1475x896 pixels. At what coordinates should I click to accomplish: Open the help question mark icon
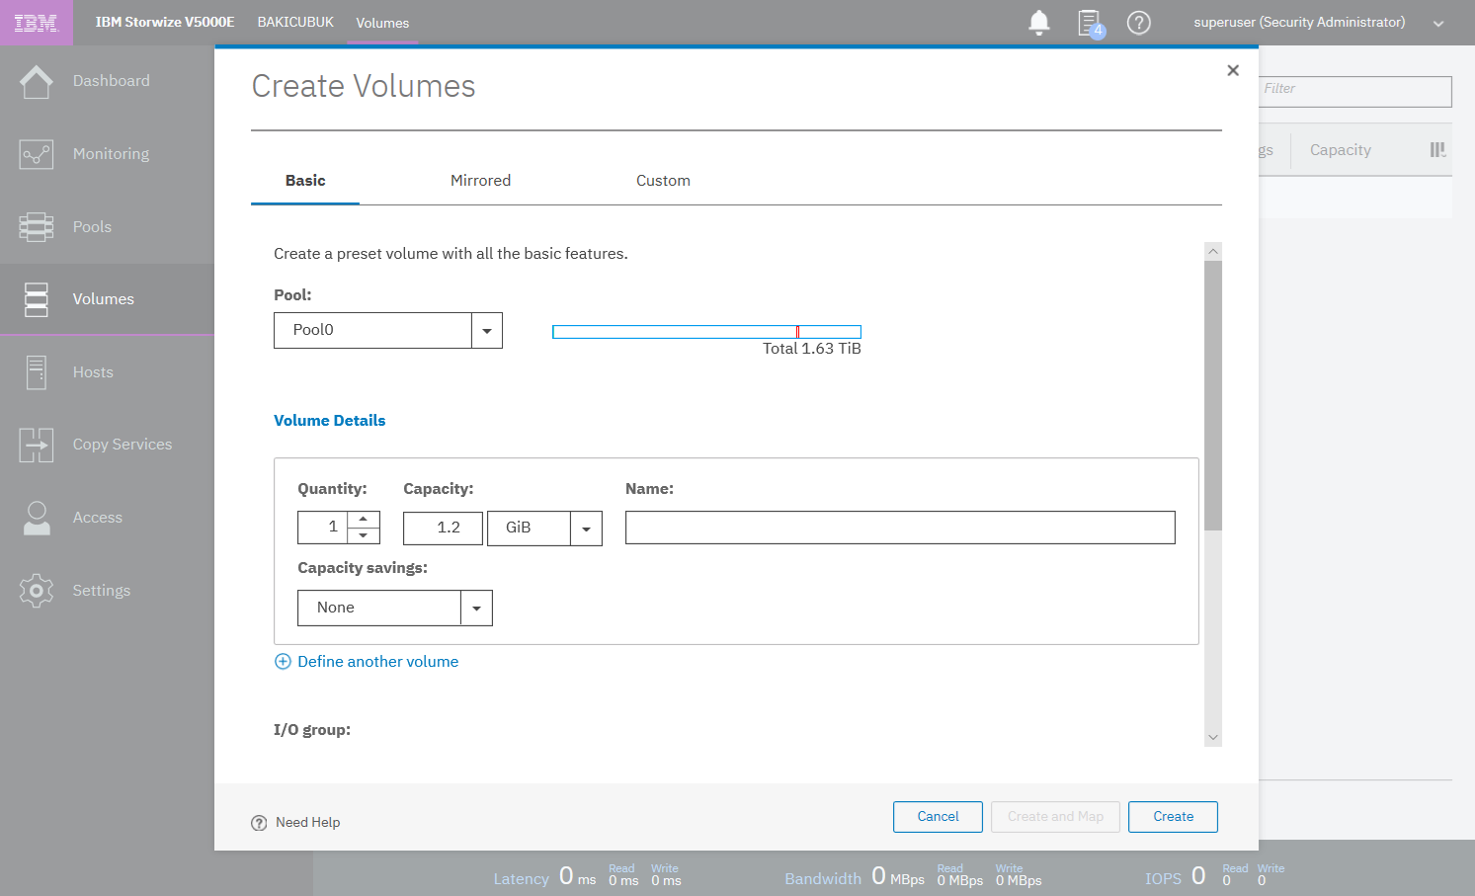pos(1139,23)
